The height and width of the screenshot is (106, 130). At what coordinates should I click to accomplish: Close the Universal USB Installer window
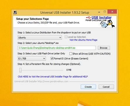112,12
